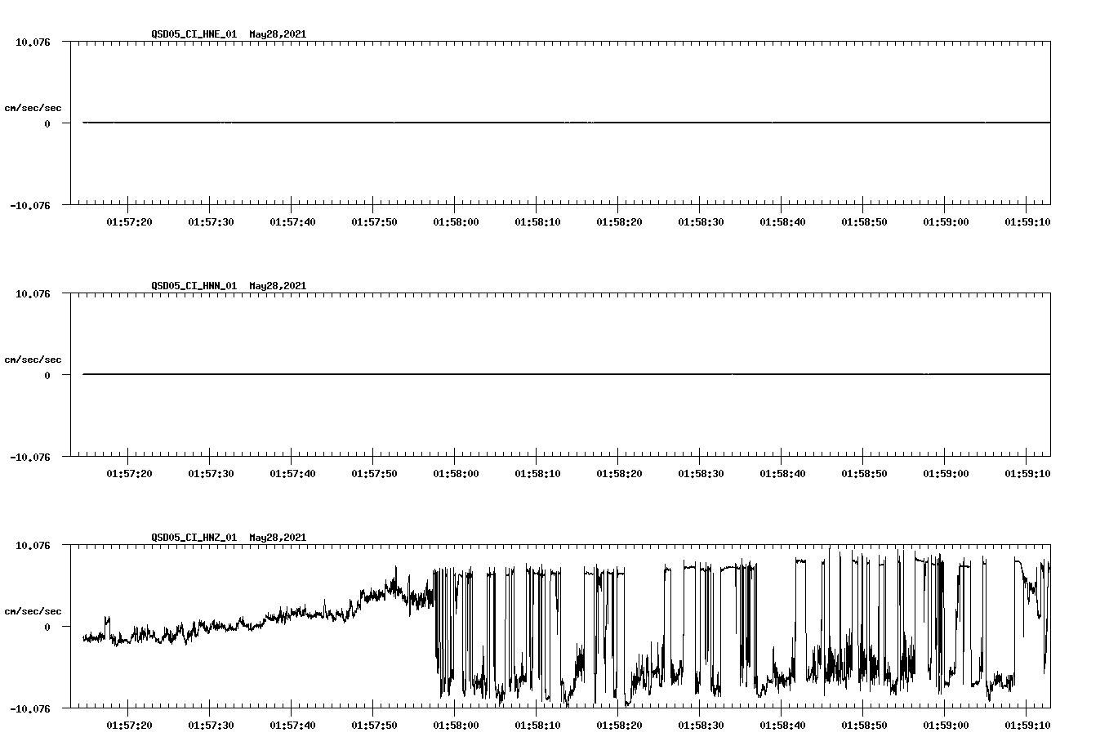Click the May28,2021 date label on HNZ plot

pos(277,538)
